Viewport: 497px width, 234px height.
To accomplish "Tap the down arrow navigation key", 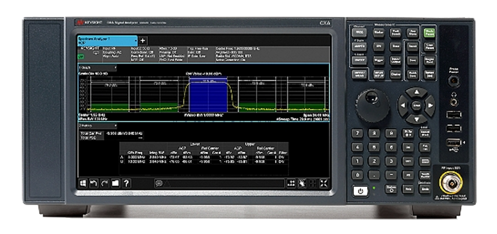I will coord(416,119).
